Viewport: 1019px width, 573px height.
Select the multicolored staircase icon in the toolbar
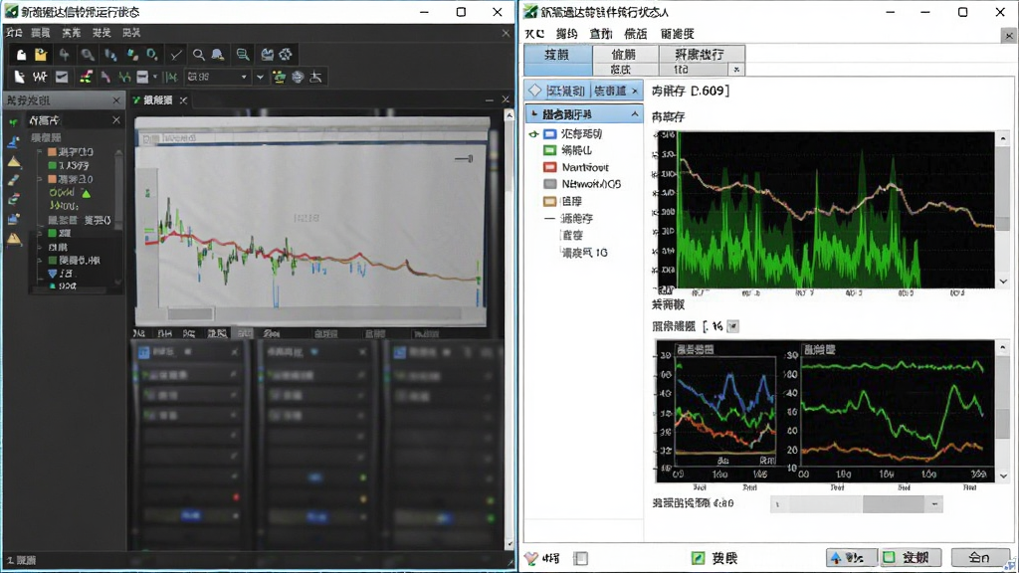86,78
